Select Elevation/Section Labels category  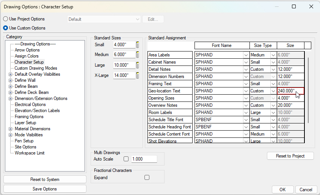pyautogui.click(x=37, y=111)
